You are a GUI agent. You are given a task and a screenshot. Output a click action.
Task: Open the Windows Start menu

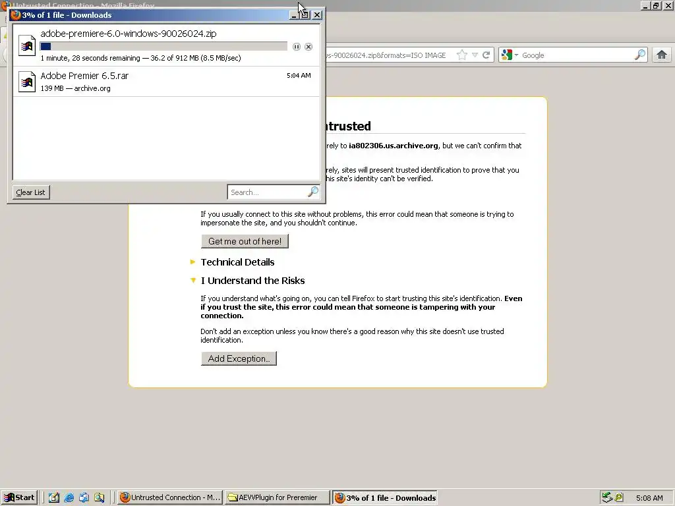(x=19, y=497)
